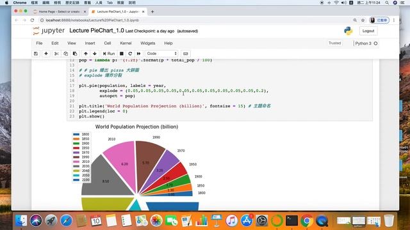Open Finder from the dock
The height and width of the screenshot is (230, 410).
(21, 220)
